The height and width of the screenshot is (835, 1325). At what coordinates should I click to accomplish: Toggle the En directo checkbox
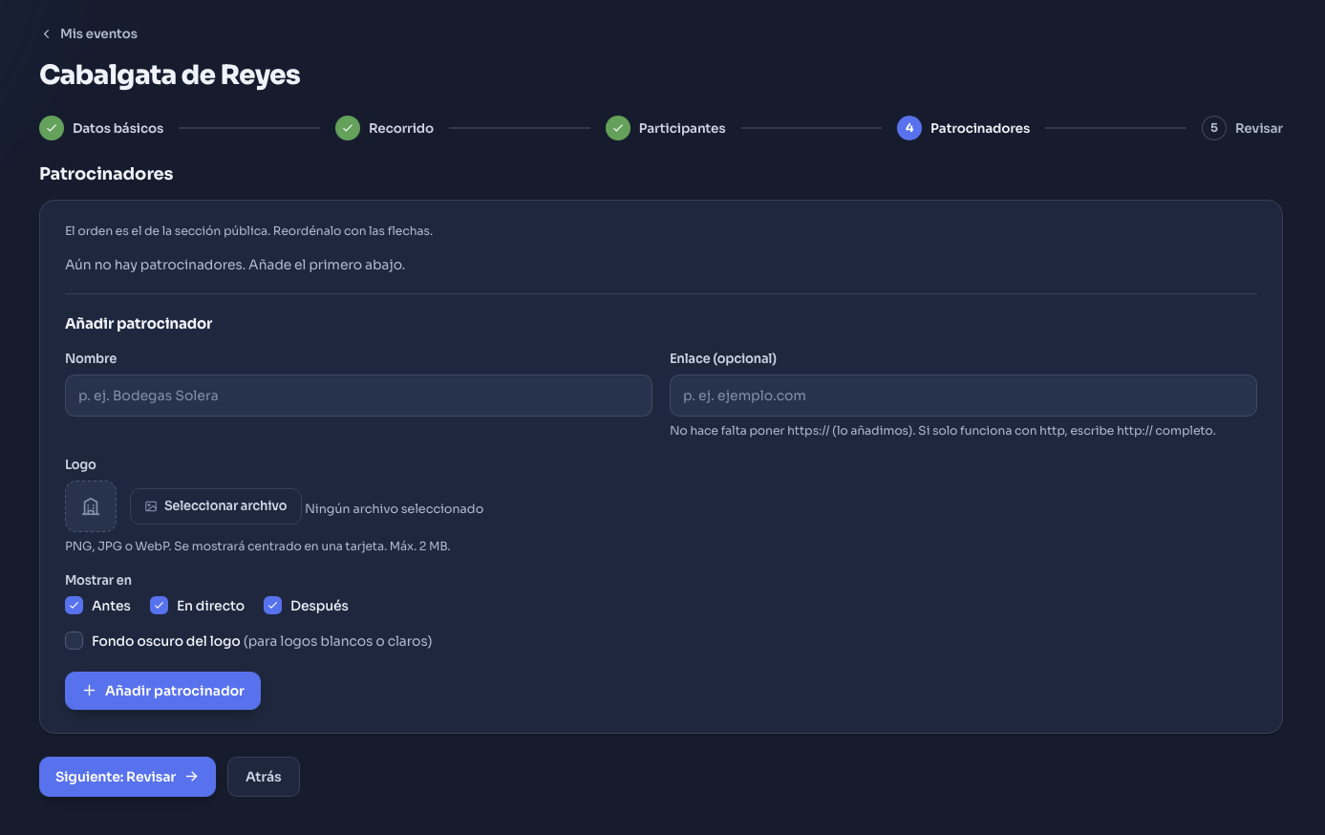(x=160, y=606)
